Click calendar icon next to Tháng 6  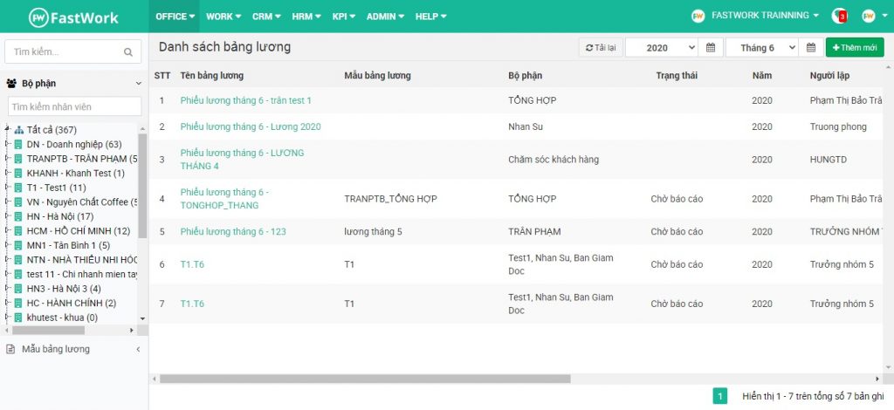click(811, 48)
